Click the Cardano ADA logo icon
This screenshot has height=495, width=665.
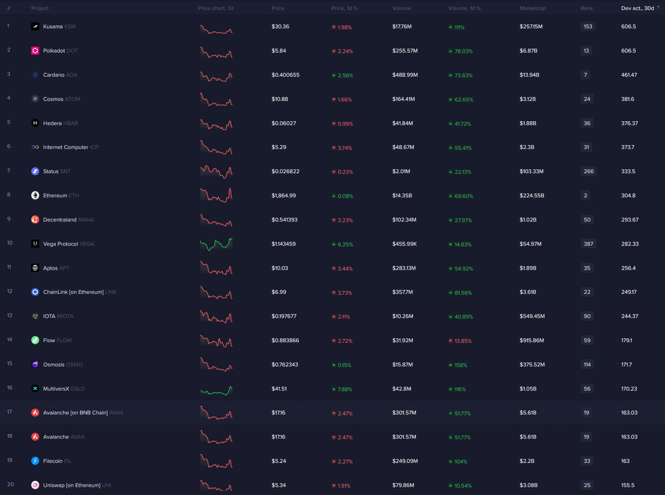35,74
